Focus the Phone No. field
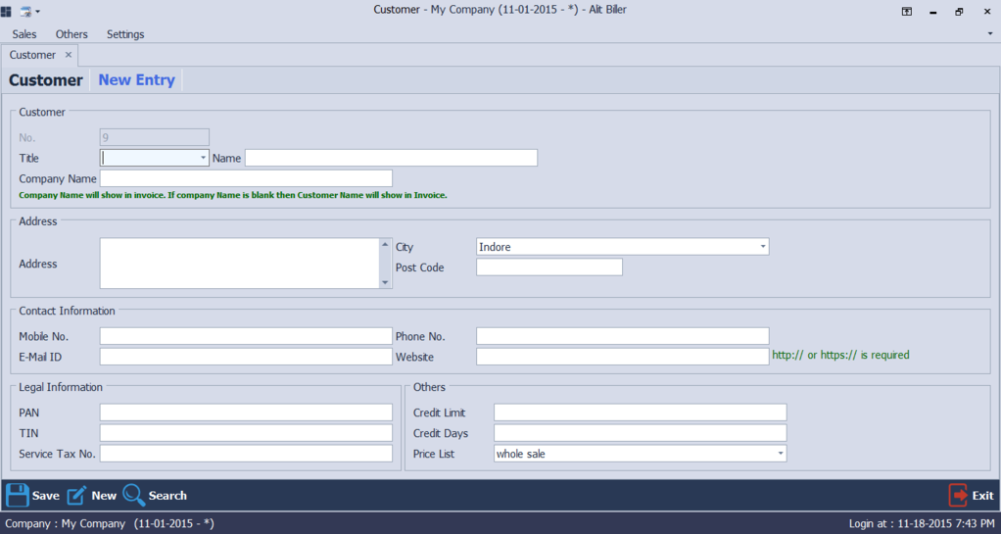 (622, 336)
